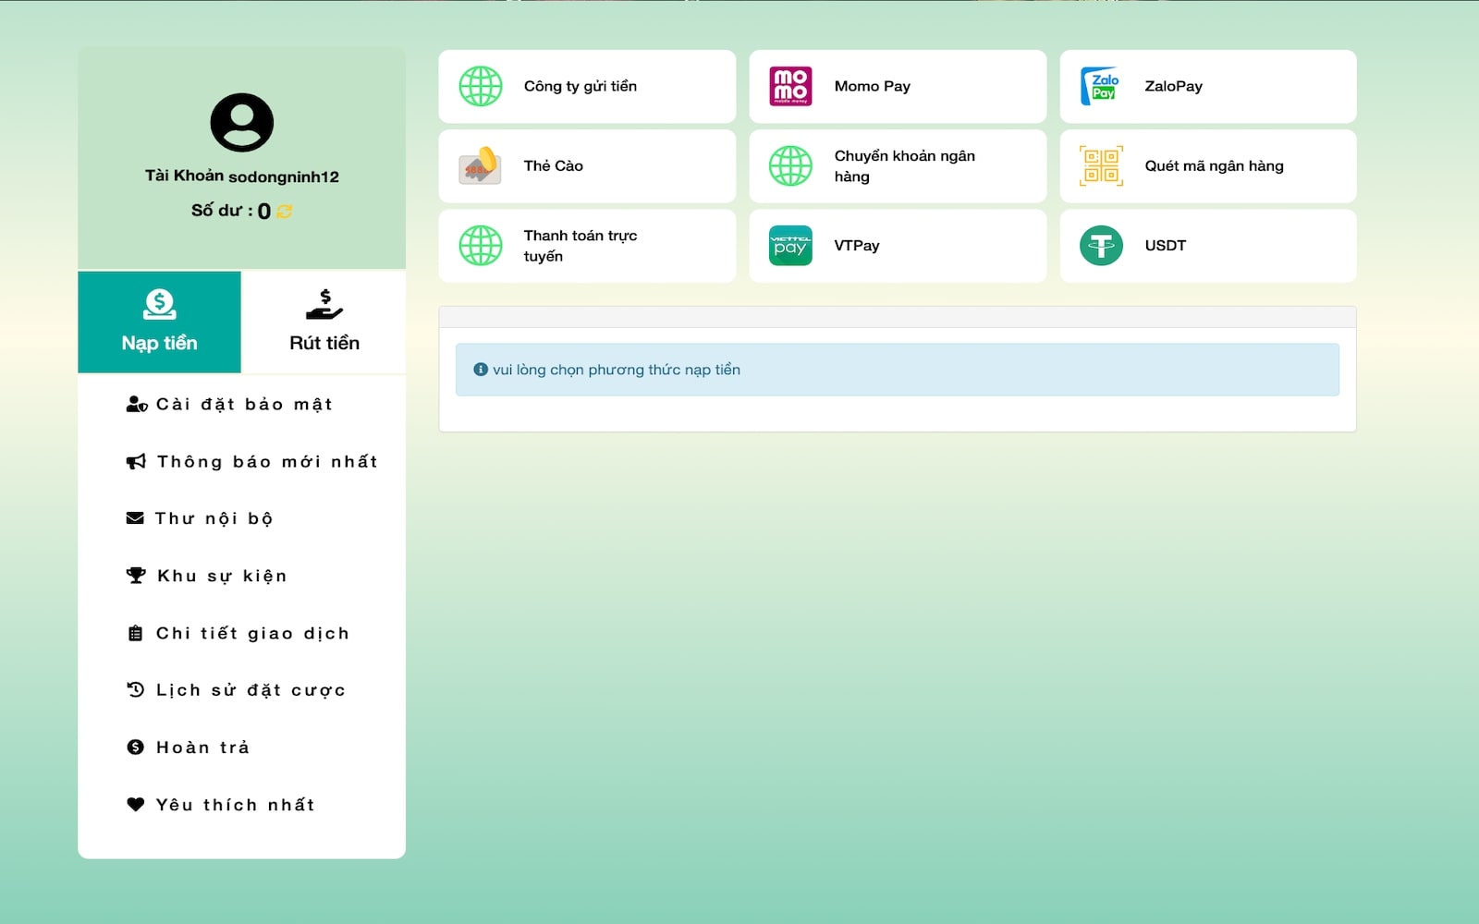
Task: Click the trophy event icon
Action: 136,576
